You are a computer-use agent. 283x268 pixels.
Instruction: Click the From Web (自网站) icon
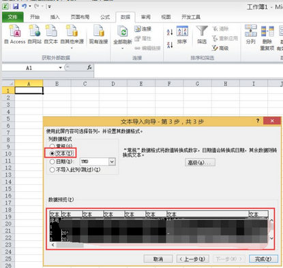tap(35, 31)
